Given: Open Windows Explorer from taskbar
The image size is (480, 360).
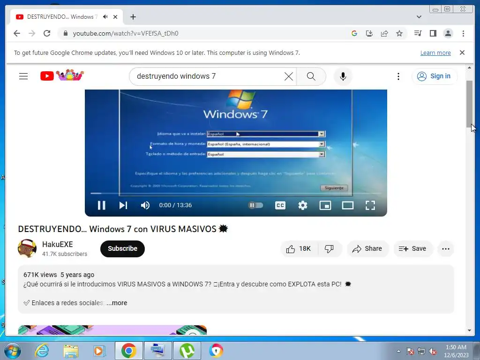Looking at the screenshot, I should click(71, 351).
